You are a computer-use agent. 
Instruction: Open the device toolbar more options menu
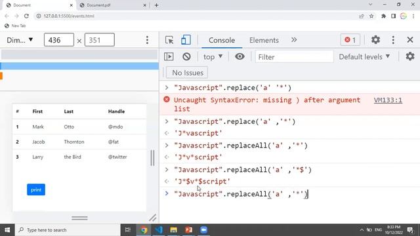(x=147, y=40)
